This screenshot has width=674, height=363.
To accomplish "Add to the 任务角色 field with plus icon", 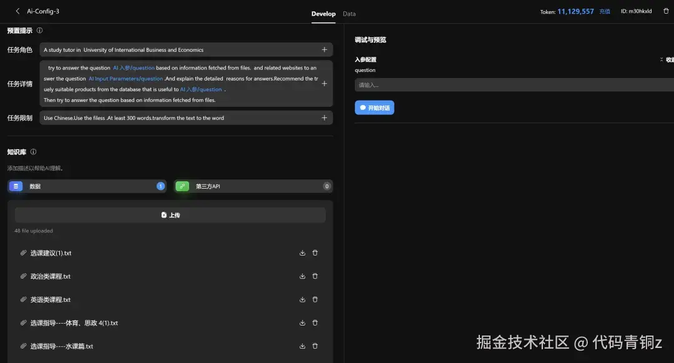I will pyautogui.click(x=324, y=50).
